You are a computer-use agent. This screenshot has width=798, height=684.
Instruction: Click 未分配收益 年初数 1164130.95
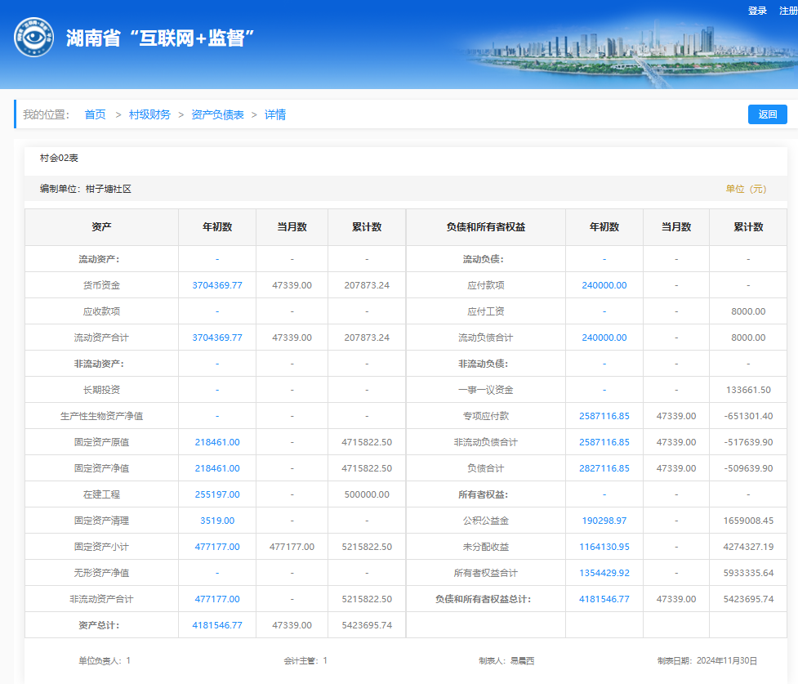click(604, 547)
